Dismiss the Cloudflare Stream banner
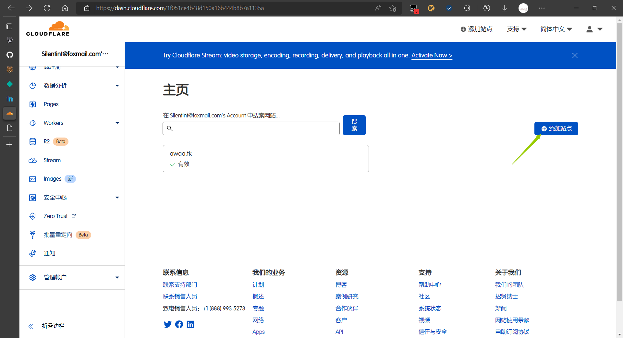The image size is (623, 338). [x=575, y=55]
